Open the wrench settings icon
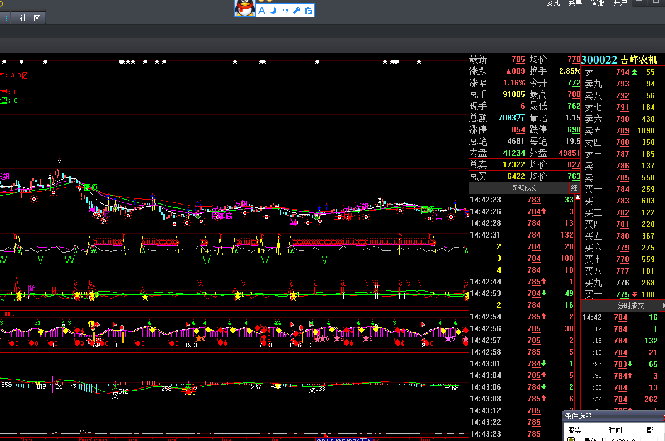This screenshot has height=441, width=665. (297, 11)
